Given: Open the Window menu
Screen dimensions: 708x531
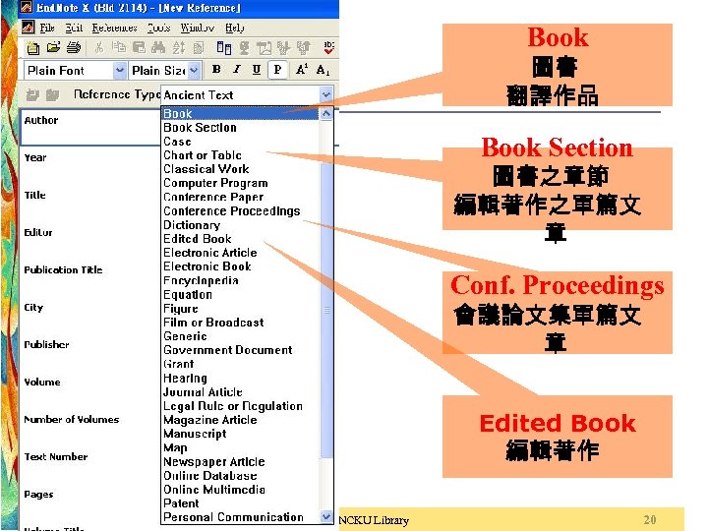Looking at the screenshot, I should coord(198,28).
